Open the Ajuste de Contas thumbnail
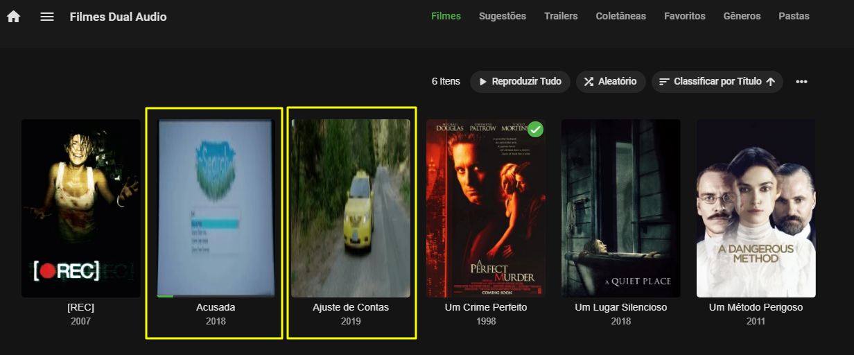This screenshot has height=355, width=854. 351,208
